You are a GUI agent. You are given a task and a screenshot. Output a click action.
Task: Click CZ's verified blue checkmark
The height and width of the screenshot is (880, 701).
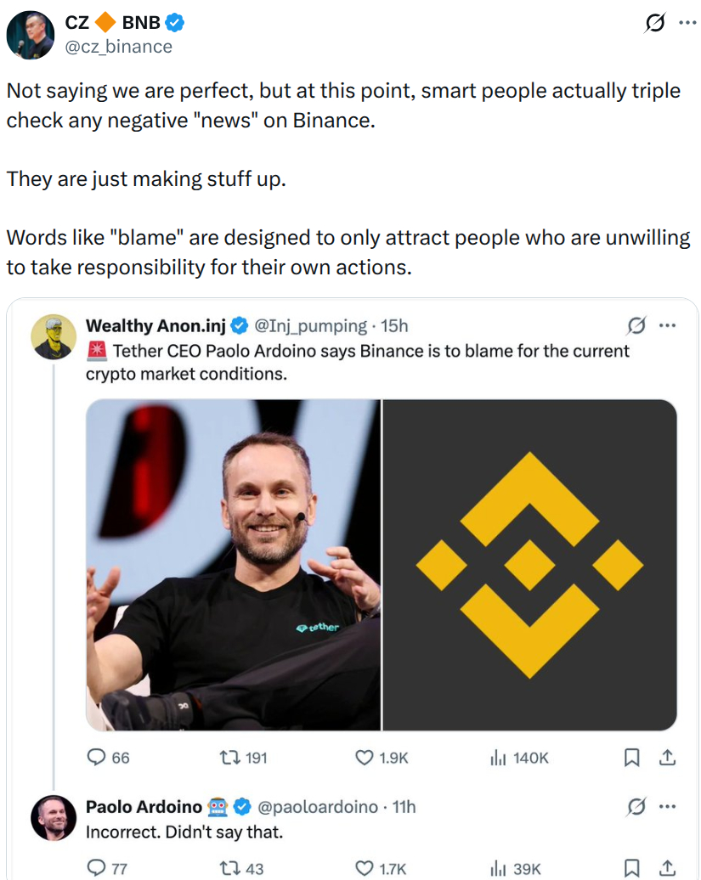pyautogui.click(x=172, y=23)
